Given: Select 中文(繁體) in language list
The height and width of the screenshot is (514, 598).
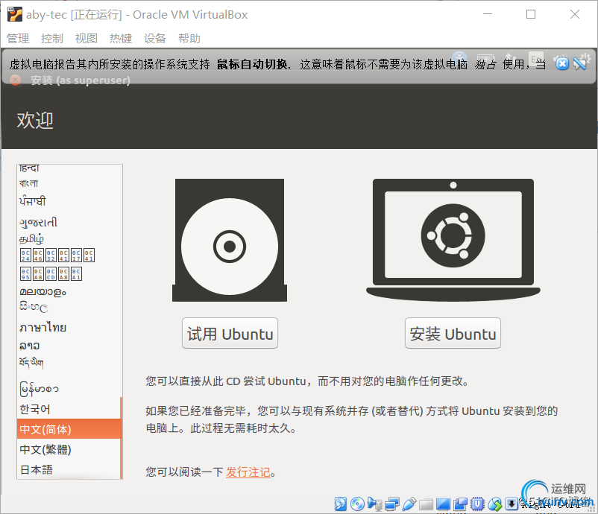Looking at the screenshot, I should (69, 449).
